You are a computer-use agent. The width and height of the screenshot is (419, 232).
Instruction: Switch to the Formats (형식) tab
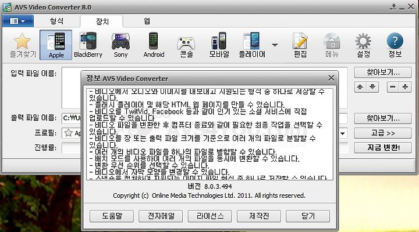56,21
